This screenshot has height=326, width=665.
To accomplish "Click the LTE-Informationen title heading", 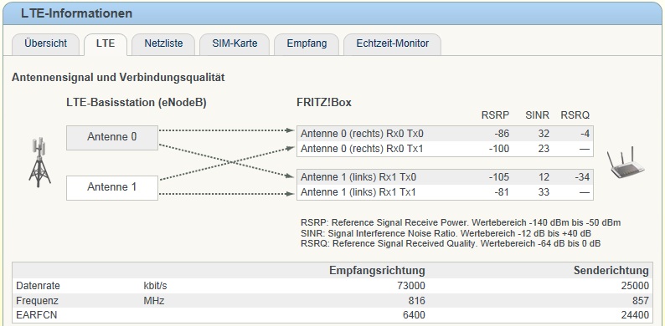I will click(77, 13).
